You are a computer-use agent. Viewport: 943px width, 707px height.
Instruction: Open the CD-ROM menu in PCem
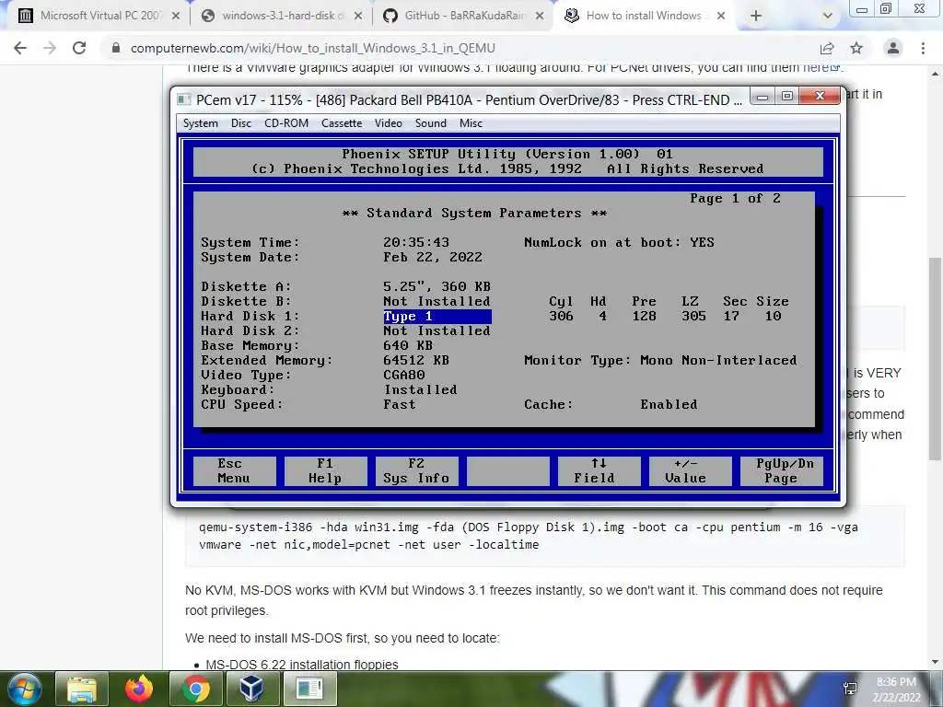coord(286,123)
